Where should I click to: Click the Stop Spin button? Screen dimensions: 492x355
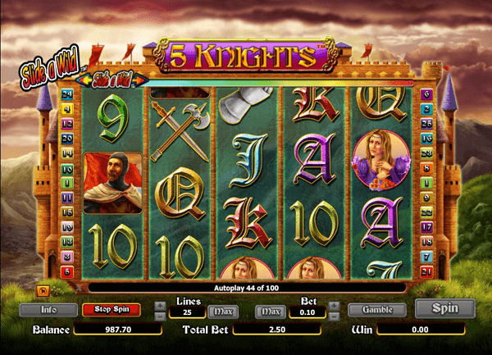[x=112, y=310]
